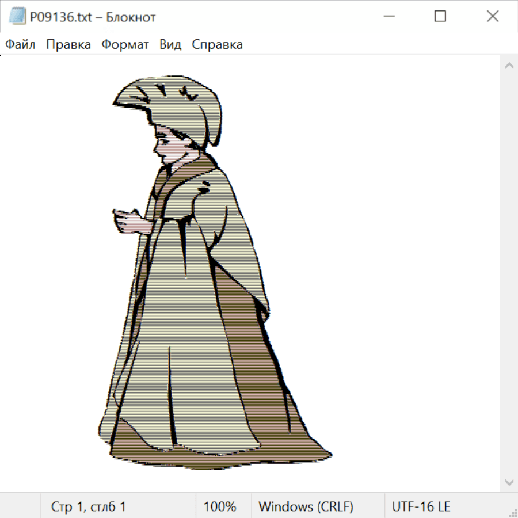Maximize the Notepad window
The image size is (518, 518).
pyautogui.click(x=440, y=17)
